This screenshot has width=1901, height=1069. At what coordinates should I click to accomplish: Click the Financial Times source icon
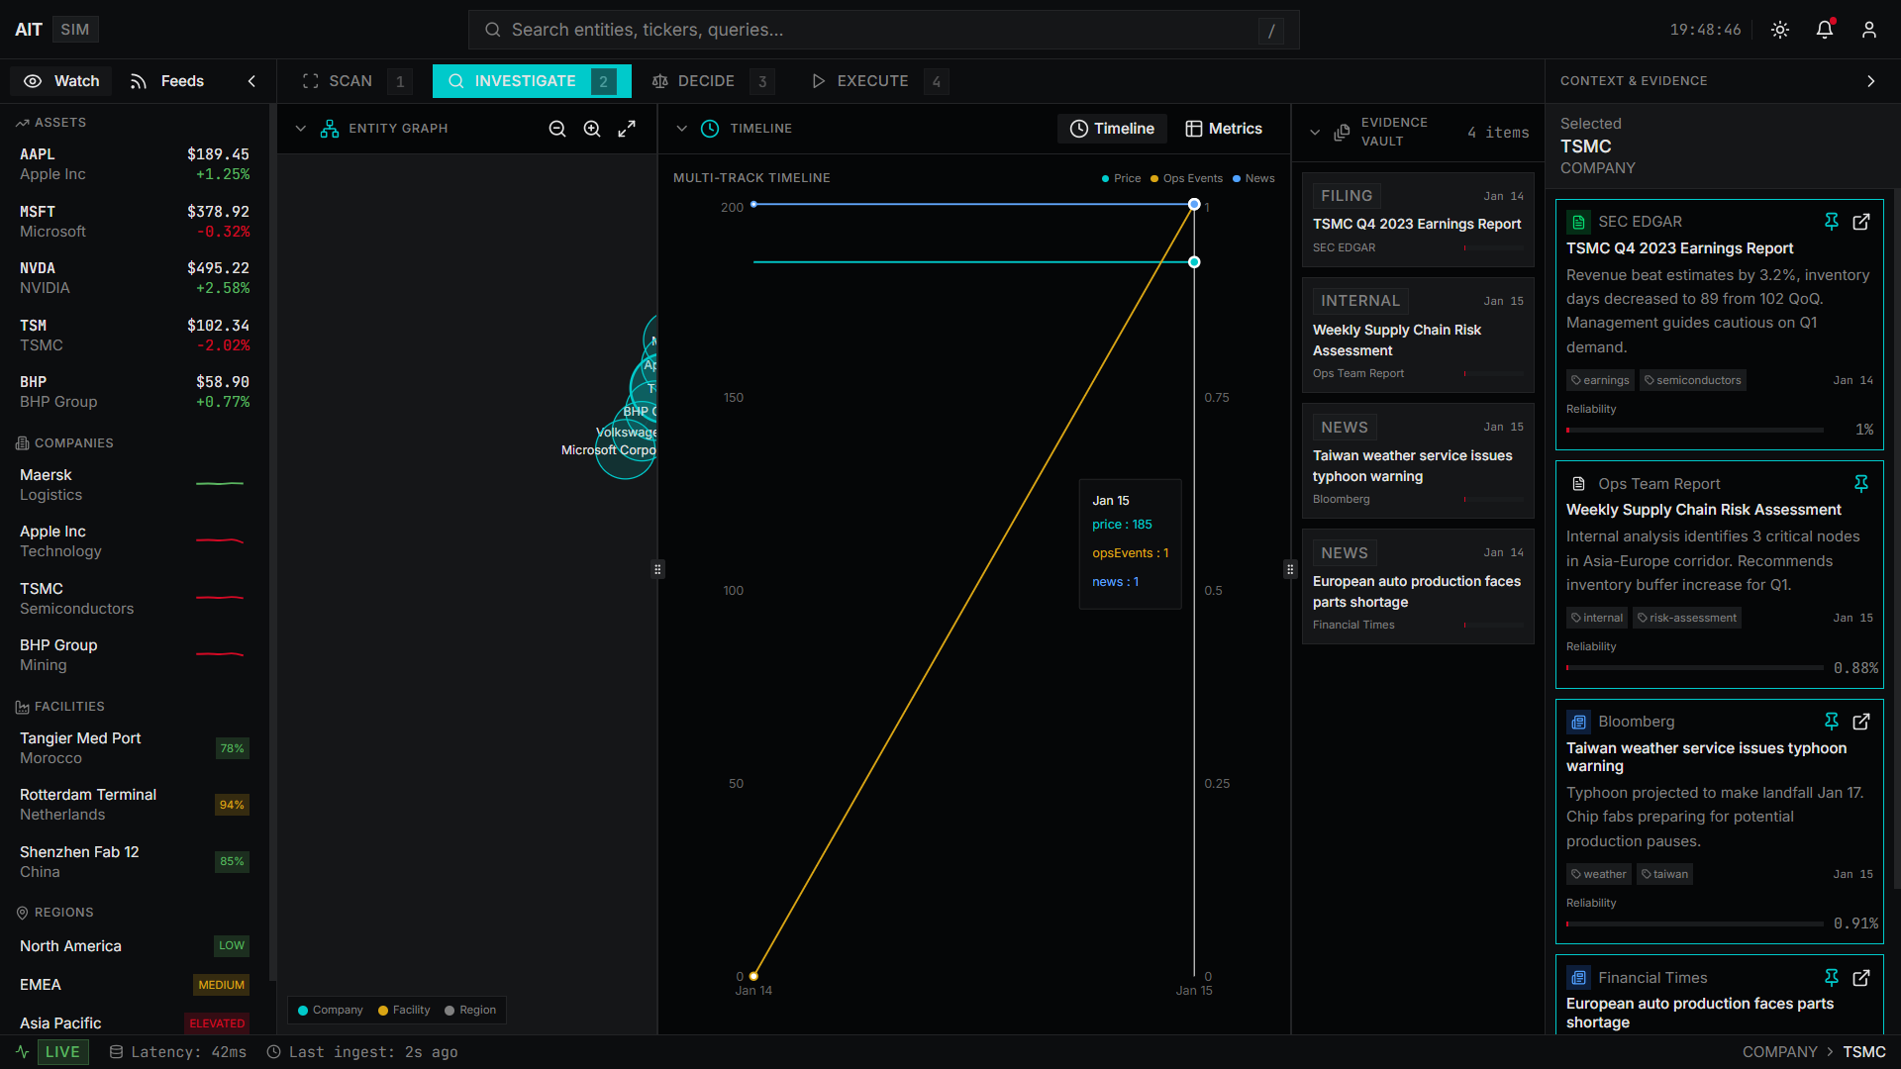1578,978
